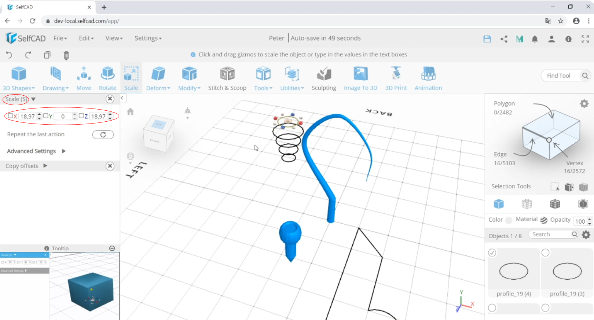Viewport: 594px width, 320px height.
Task: Bookmark this page star icon
Action: point(561,21)
